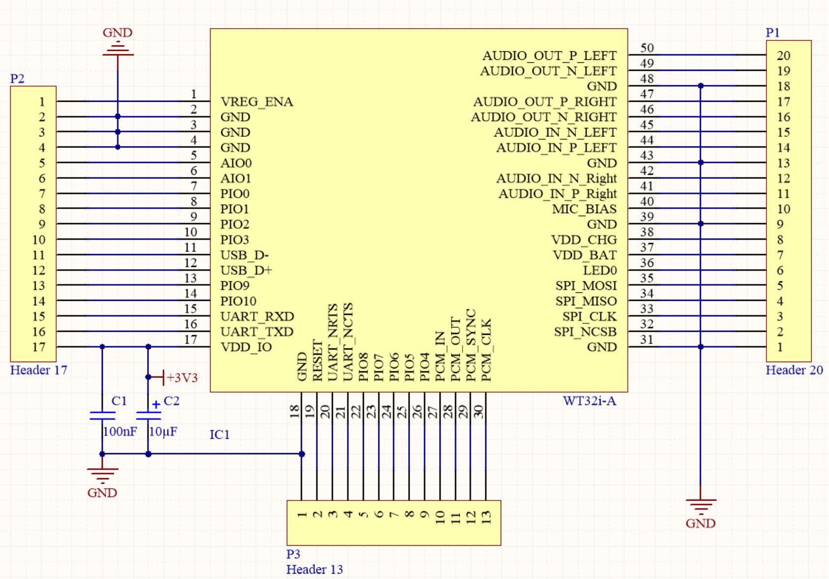Click the PCM_CLK pin label
Viewport: 829px width, 579px height.
pyautogui.click(x=486, y=350)
